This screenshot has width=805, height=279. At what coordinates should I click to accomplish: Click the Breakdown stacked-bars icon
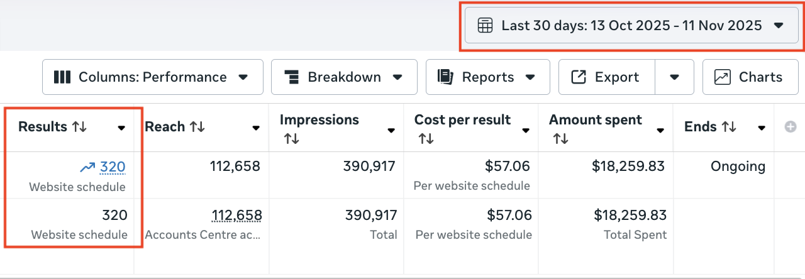point(291,77)
